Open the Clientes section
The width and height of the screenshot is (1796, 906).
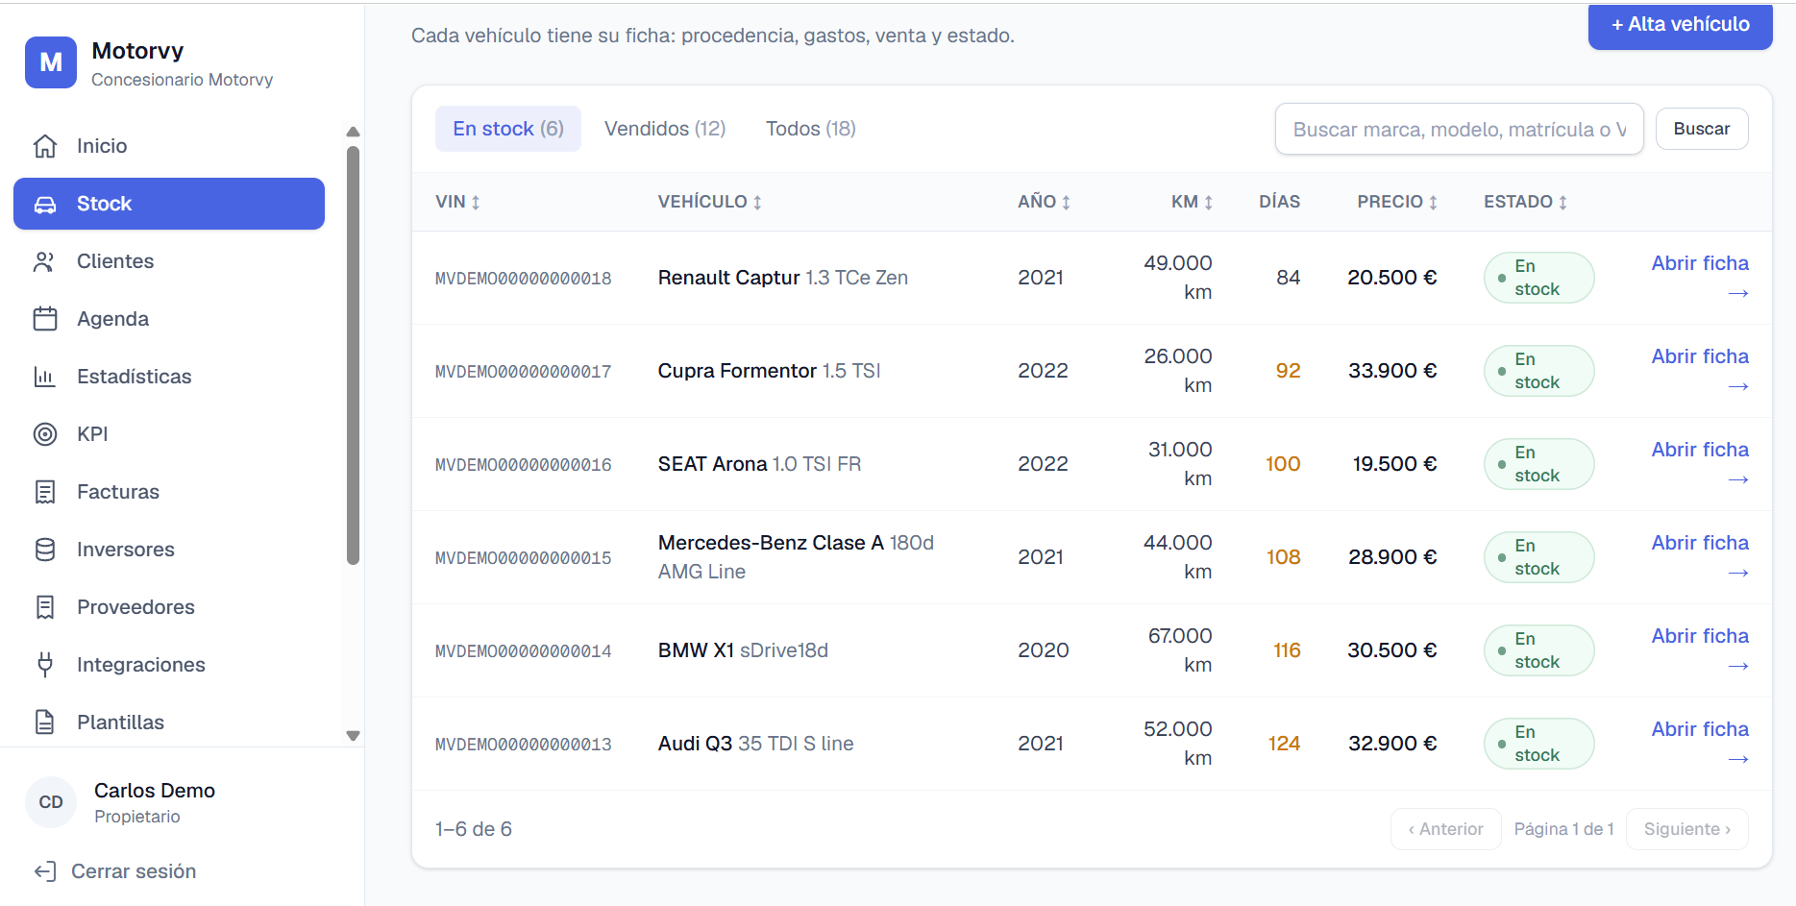point(169,261)
